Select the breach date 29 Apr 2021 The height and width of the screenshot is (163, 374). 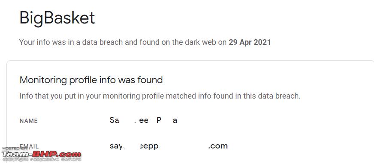tap(250, 43)
